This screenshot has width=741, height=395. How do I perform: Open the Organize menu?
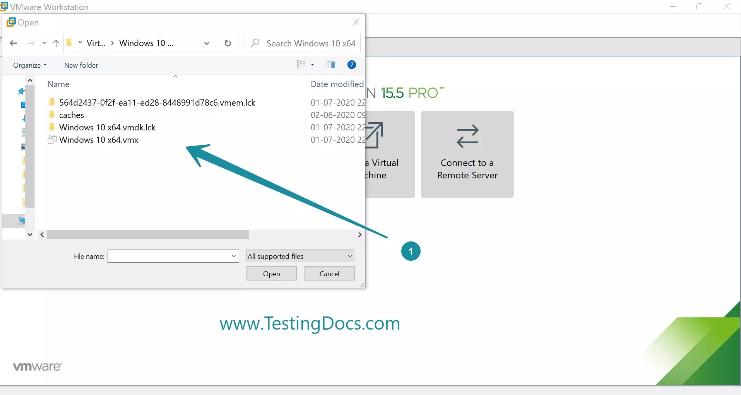click(x=30, y=65)
